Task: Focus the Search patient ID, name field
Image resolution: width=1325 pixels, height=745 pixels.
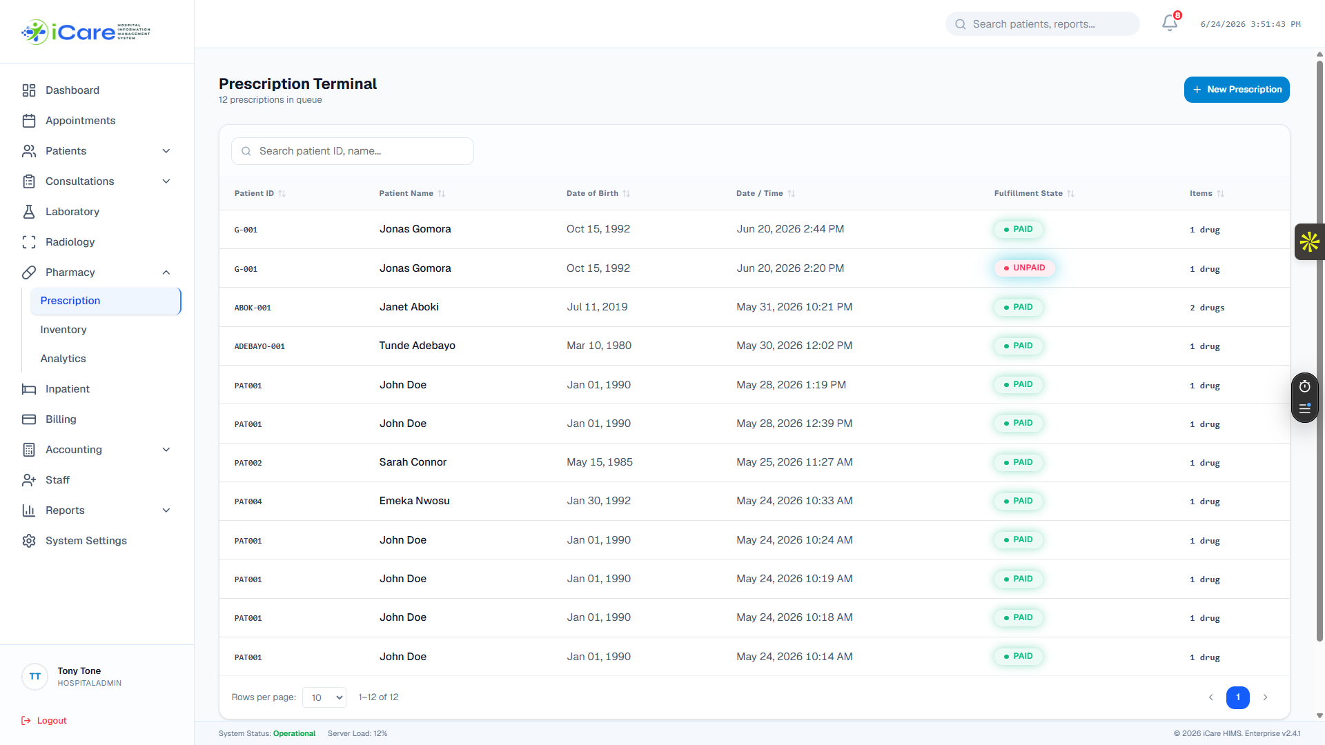Action: pyautogui.click(x=353, y=151)
